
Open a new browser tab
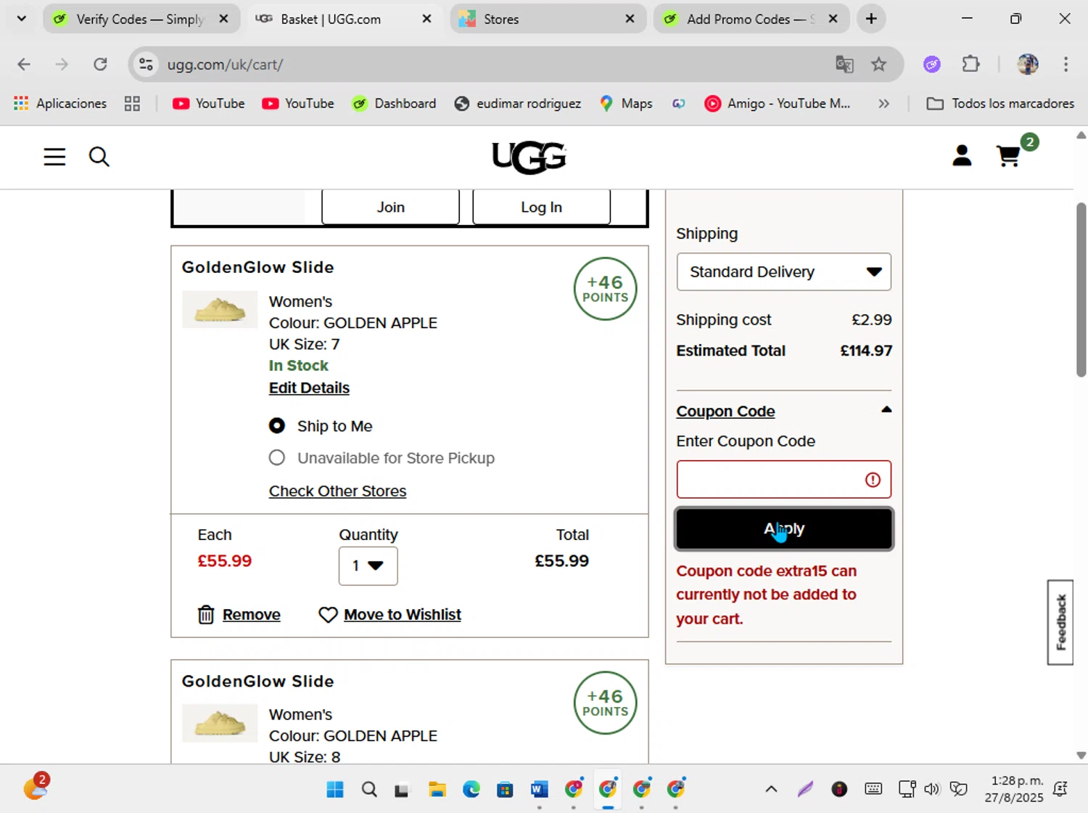(x=871, y=19)
